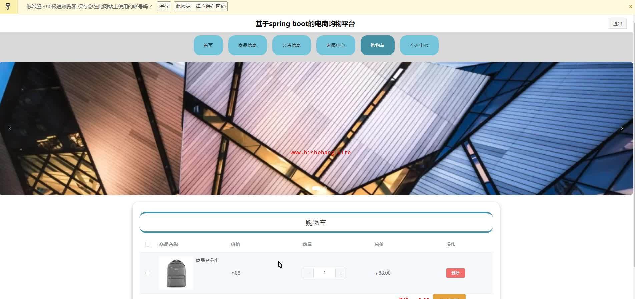
Task: Advance to next carousel banner slide
Action: [x=622, y=128]
